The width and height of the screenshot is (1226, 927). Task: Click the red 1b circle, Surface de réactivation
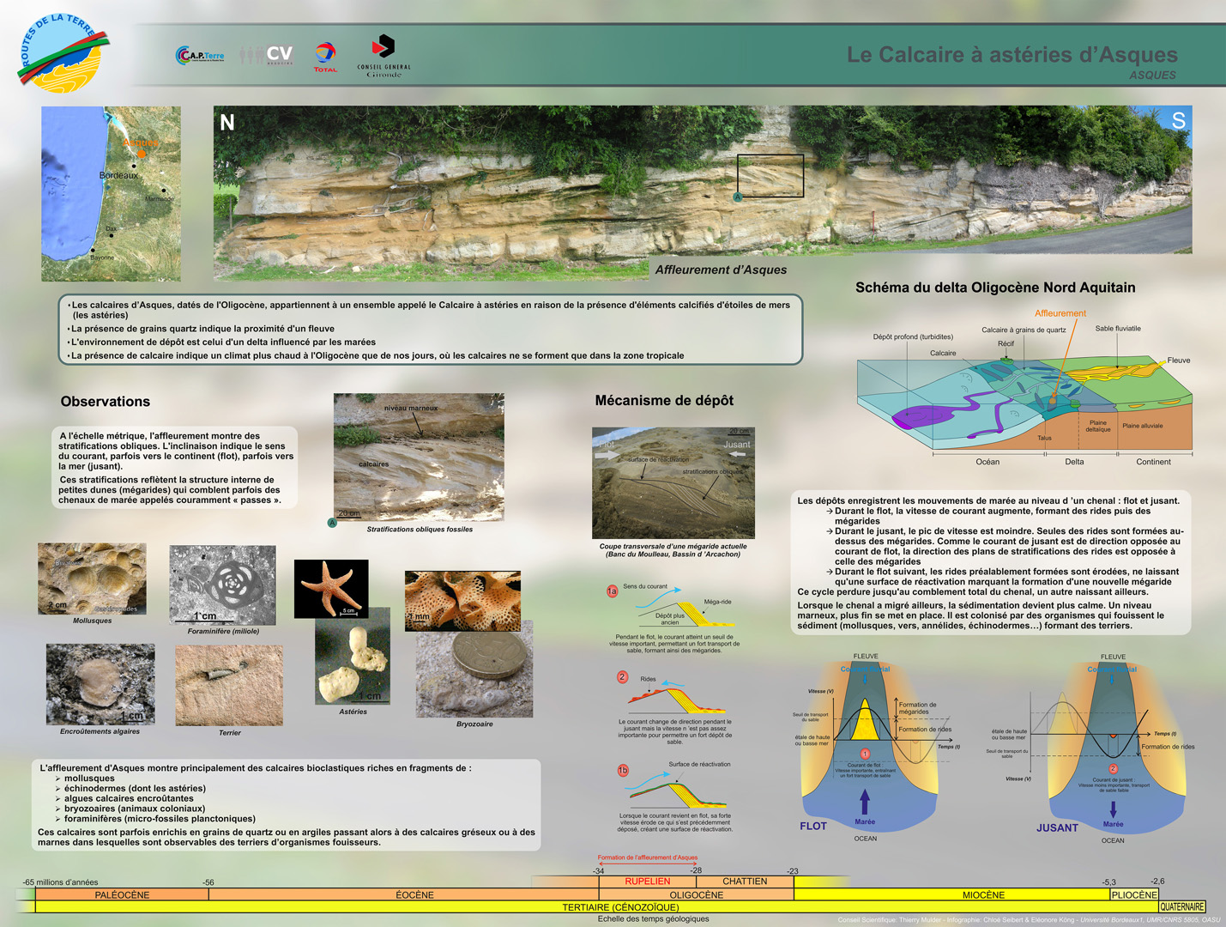[624, 770]
